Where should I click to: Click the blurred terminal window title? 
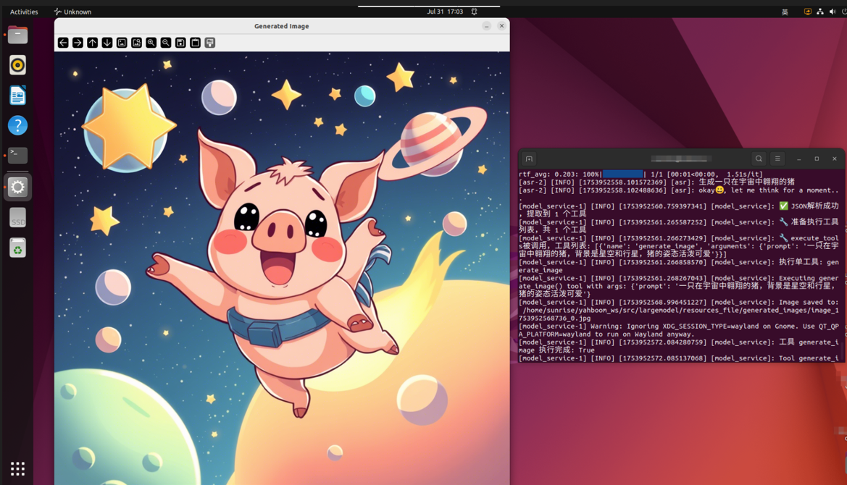click(x=680, y=159)
